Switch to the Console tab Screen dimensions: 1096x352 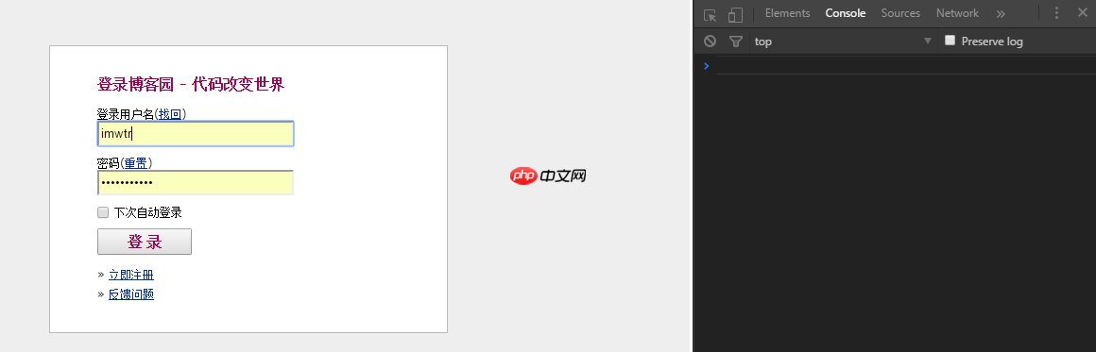pyautogui.click(x=845, y=13)
